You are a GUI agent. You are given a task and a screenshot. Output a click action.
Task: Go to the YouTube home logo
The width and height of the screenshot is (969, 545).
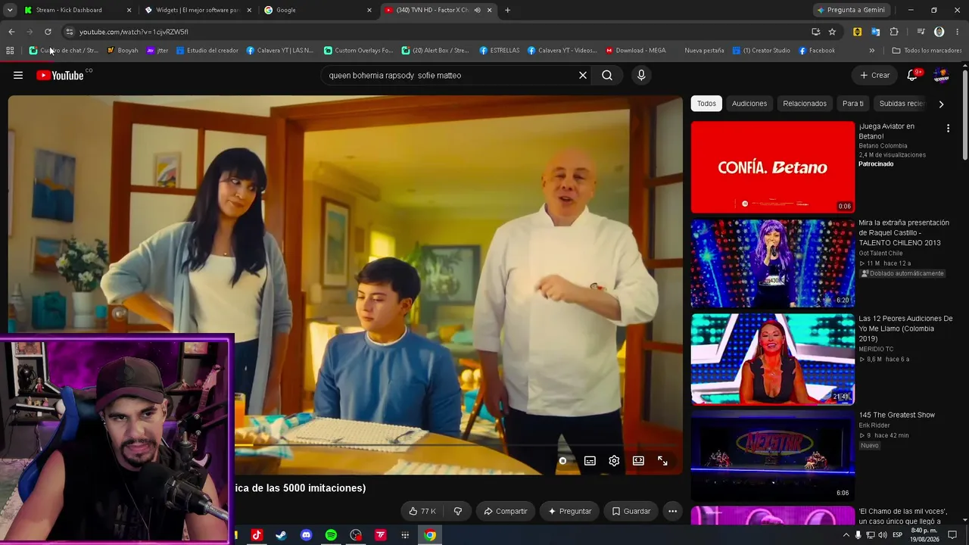coord(60,75)
